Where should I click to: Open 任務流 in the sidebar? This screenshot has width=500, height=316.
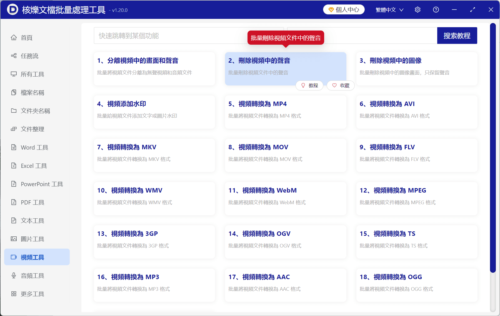pos(37,56)
